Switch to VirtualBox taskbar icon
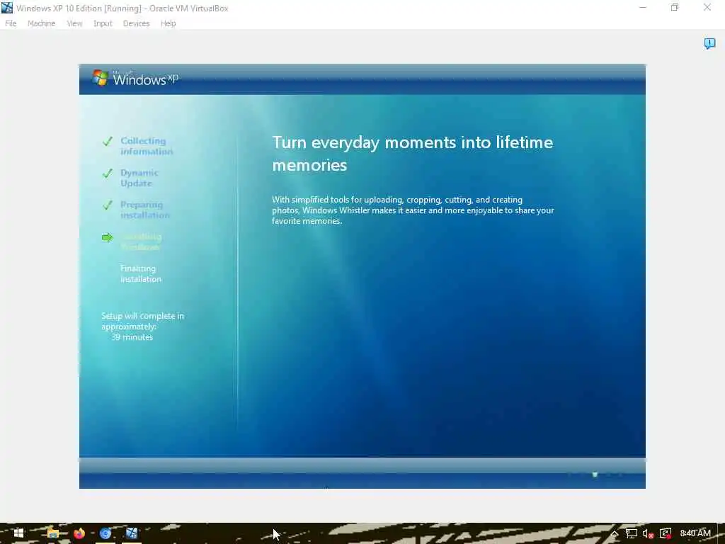 tap(132, 533)
